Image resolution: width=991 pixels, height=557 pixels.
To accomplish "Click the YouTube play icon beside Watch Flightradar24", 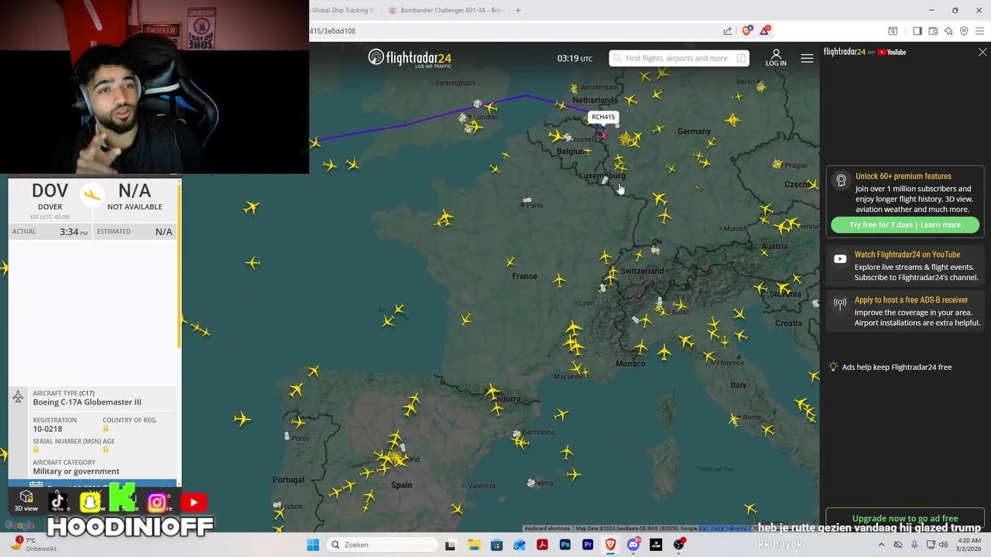I will [840, 259].
